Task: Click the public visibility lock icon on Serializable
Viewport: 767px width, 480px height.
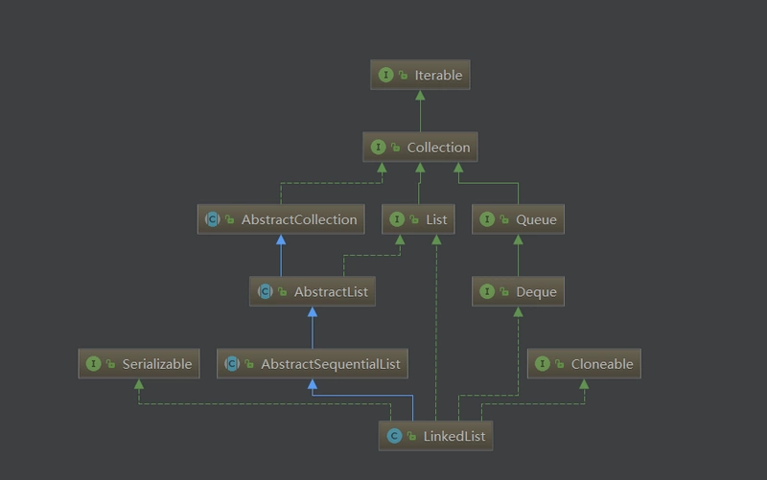Action: pos(110,364)
